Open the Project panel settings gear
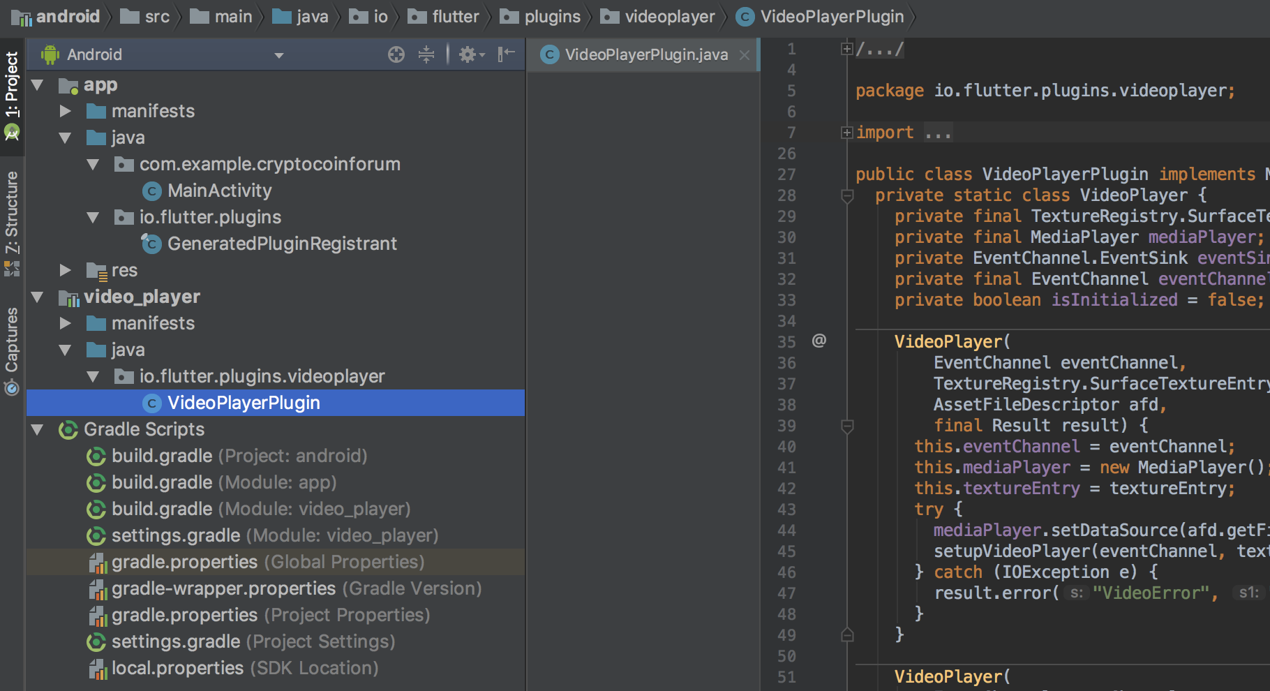1270x691 pixels. pos(468,54)
